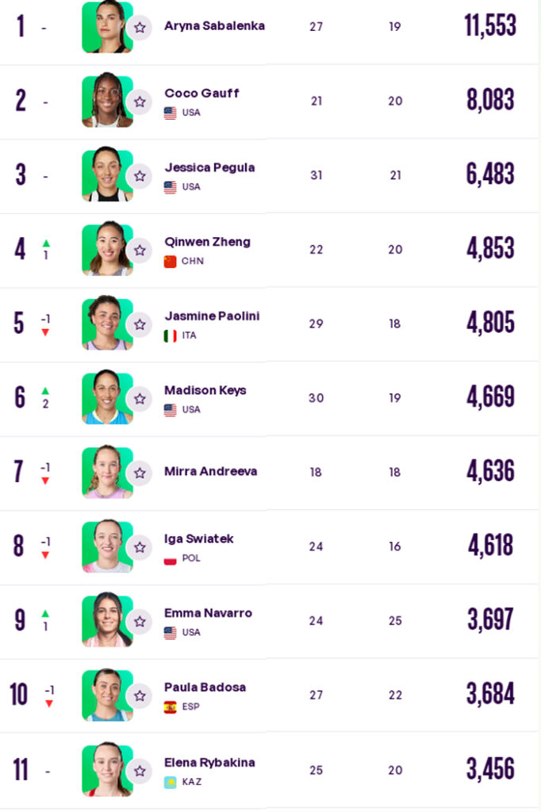Image resolution: width=541 pixels, height=812 pixels.
Task: Toggle favorite star for Coco Gauff
Action: (140, 101)
